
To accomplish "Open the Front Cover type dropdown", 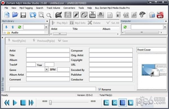I will 152,50.
